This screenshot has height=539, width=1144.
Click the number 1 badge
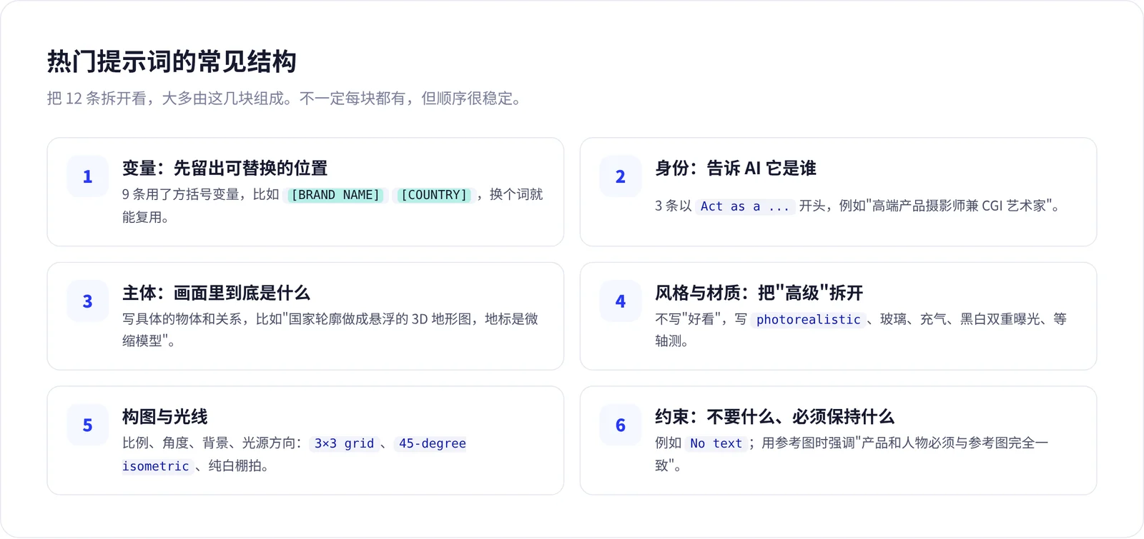coord(87,176)
